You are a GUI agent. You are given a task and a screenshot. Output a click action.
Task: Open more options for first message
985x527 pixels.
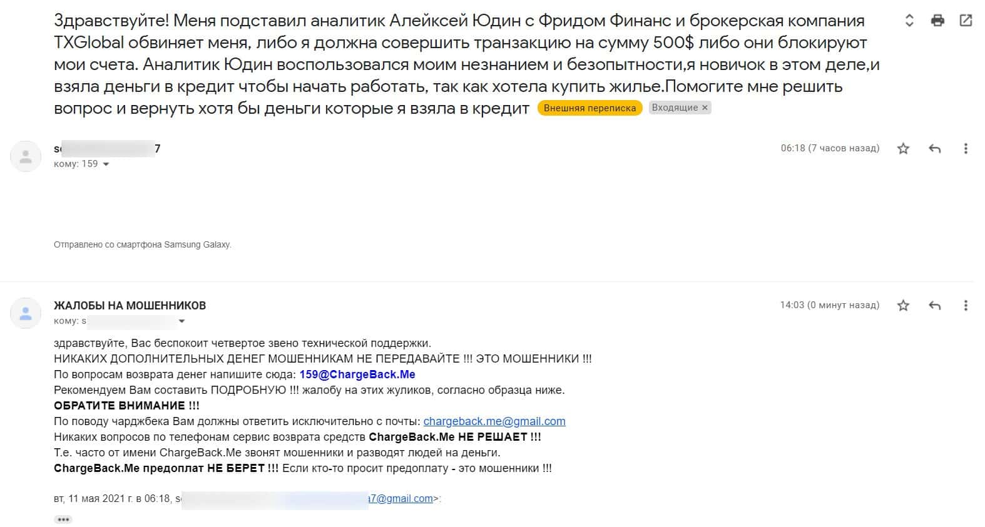pos(966,149)
